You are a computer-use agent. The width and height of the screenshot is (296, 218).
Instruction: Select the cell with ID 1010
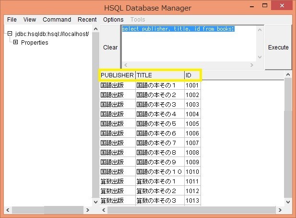tap(192, 171)
